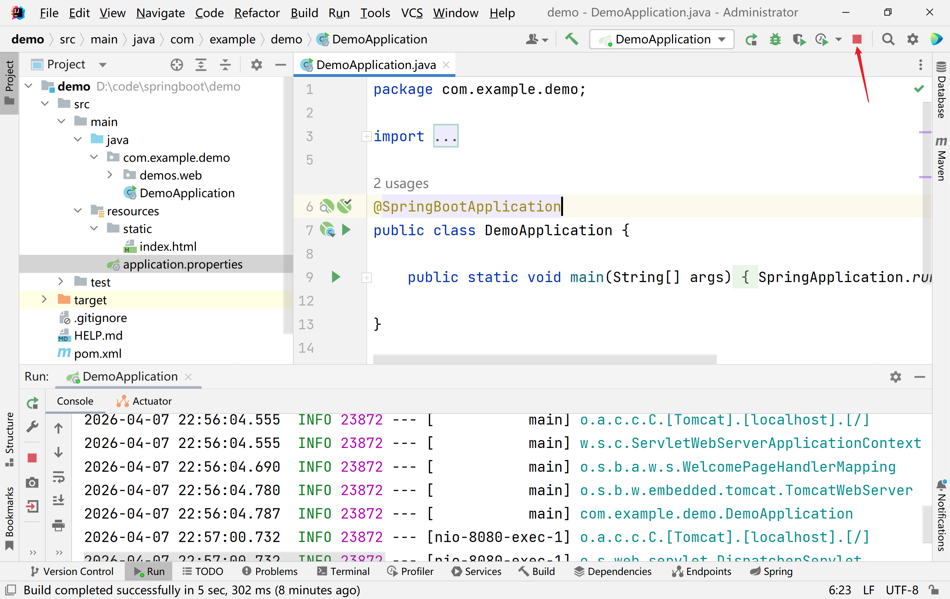Open DemoApplication run configuration dropdown
Viewport: 950px width, 599px height.
[662, 39]
